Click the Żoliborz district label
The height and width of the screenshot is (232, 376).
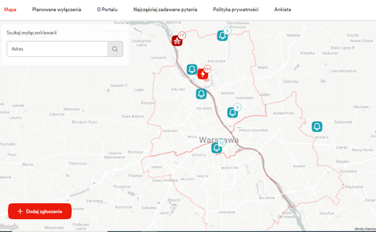tap(204, 108)
